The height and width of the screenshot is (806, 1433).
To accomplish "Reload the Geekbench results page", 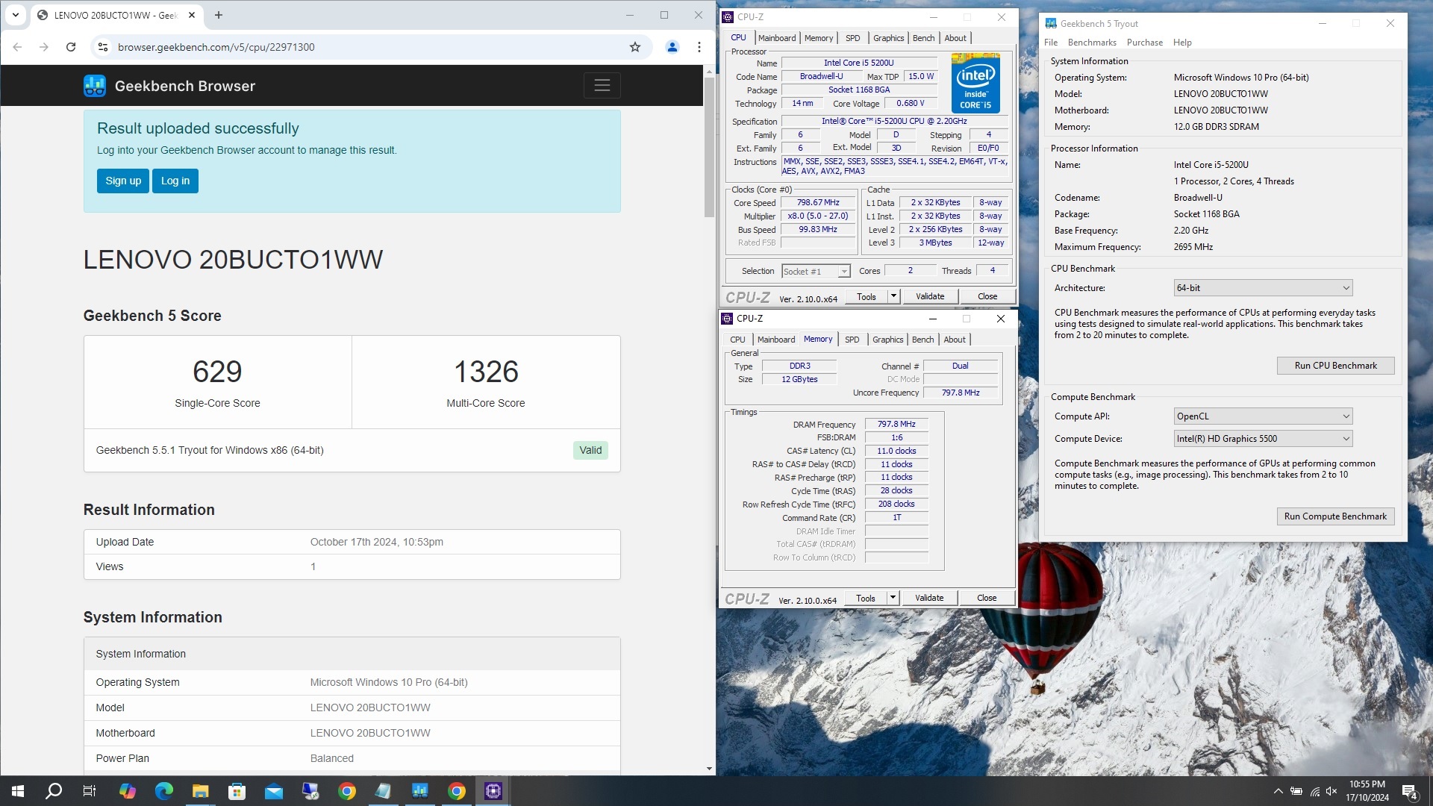I will tap(71, 47).
